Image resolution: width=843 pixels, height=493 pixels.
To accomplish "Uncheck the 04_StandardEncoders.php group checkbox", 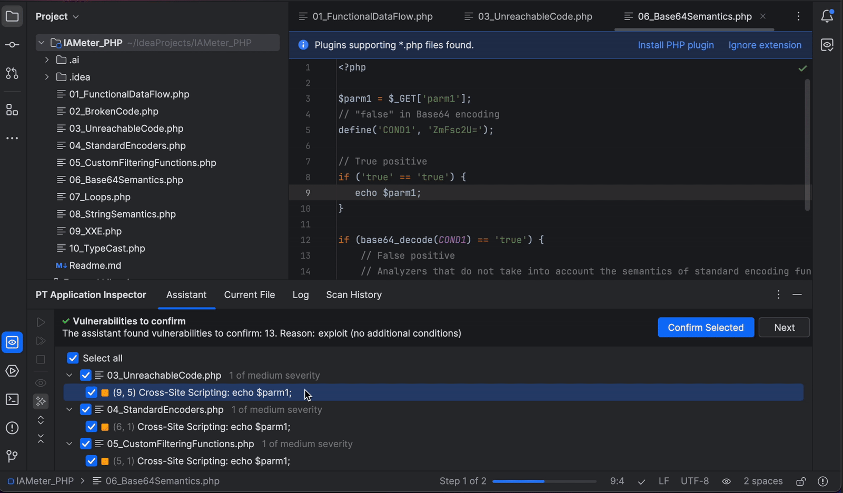I will click(x=85, y=410).
